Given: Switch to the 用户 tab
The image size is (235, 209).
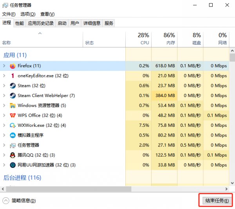Looking at the screenshot, I should tap(75, 23).
